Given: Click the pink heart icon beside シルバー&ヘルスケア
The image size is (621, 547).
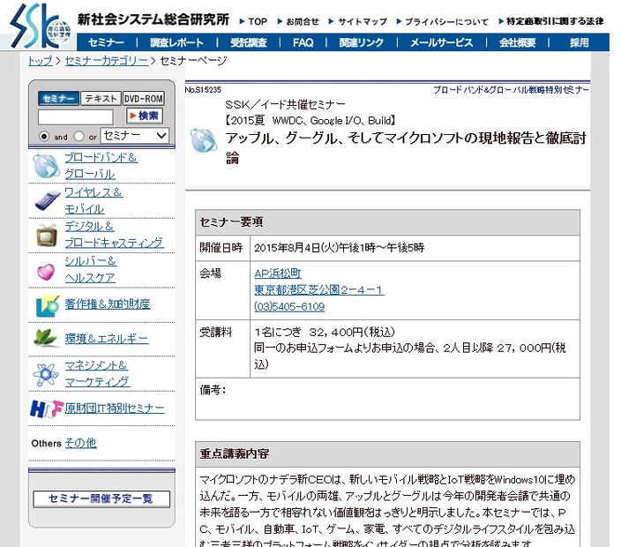Looking at the screenshot, I should tap(46, 272).
